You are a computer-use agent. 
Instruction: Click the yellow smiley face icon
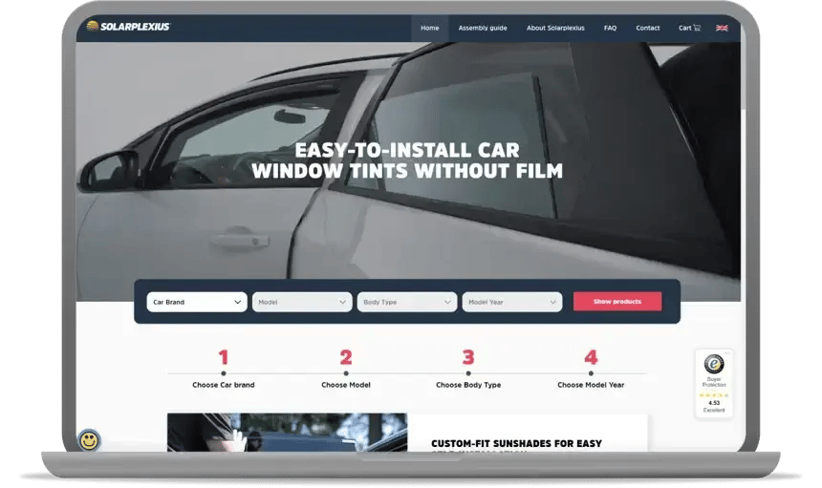89,440
